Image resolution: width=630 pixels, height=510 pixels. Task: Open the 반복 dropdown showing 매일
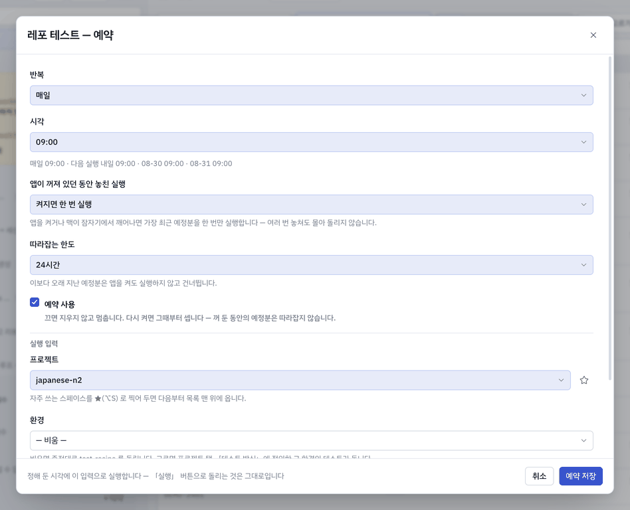312,96
